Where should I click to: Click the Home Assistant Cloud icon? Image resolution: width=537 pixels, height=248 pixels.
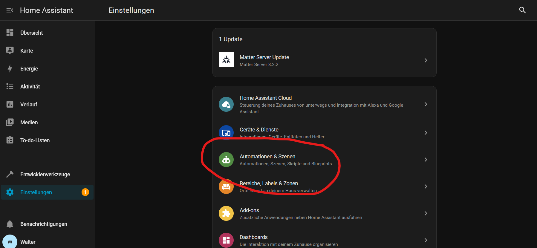click(x=226, y=104)
